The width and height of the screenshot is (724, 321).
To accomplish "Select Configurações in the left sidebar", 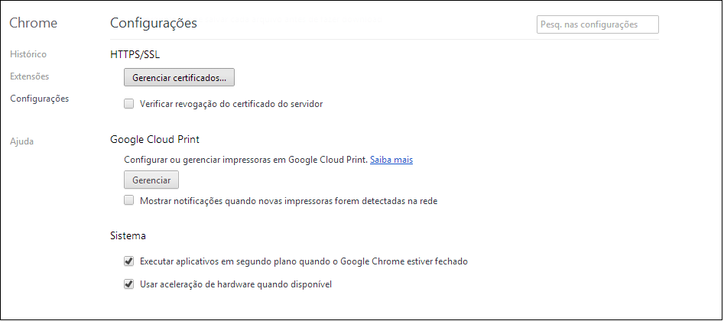I will click(x=39, y=99).
